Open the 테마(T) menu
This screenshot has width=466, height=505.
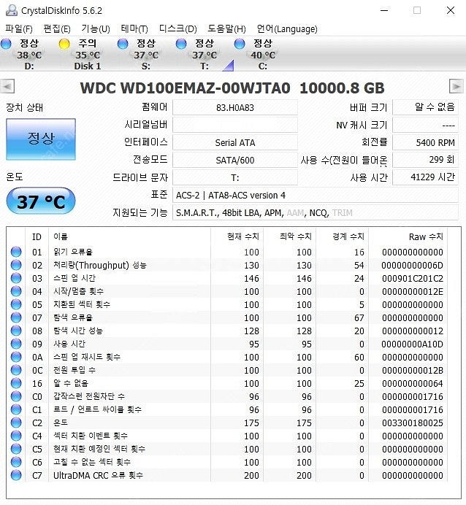point(134,29)
